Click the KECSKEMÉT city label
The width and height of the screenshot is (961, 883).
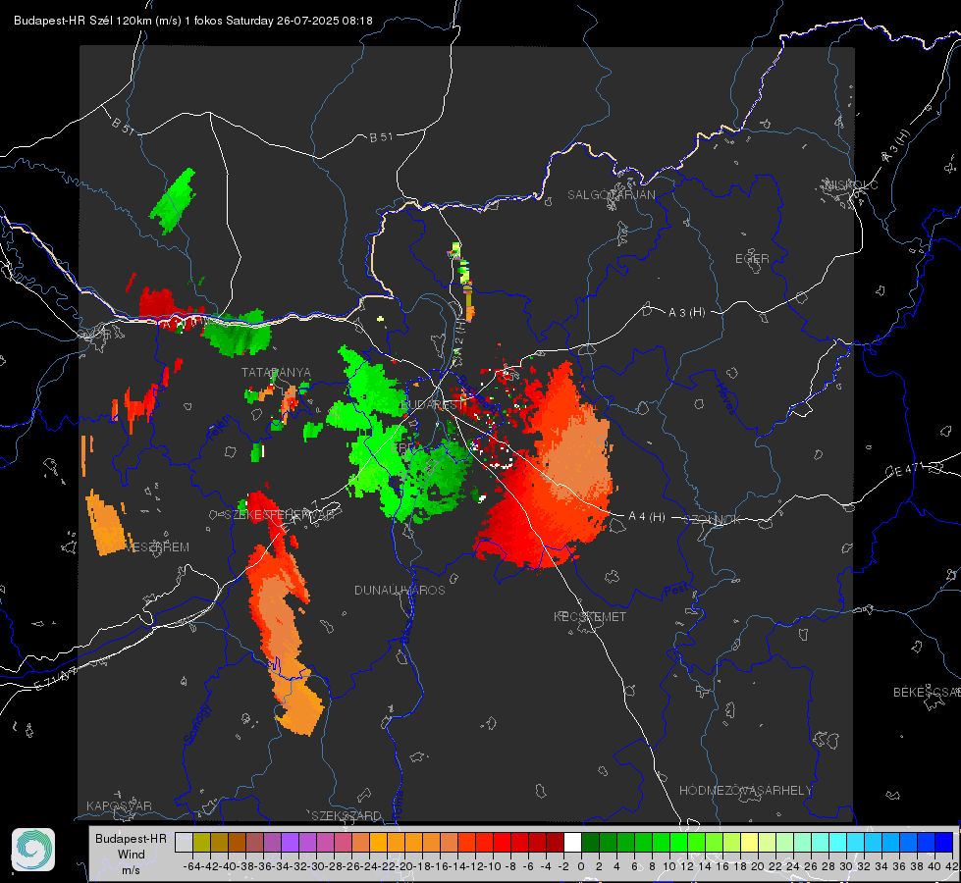[590, 616]
